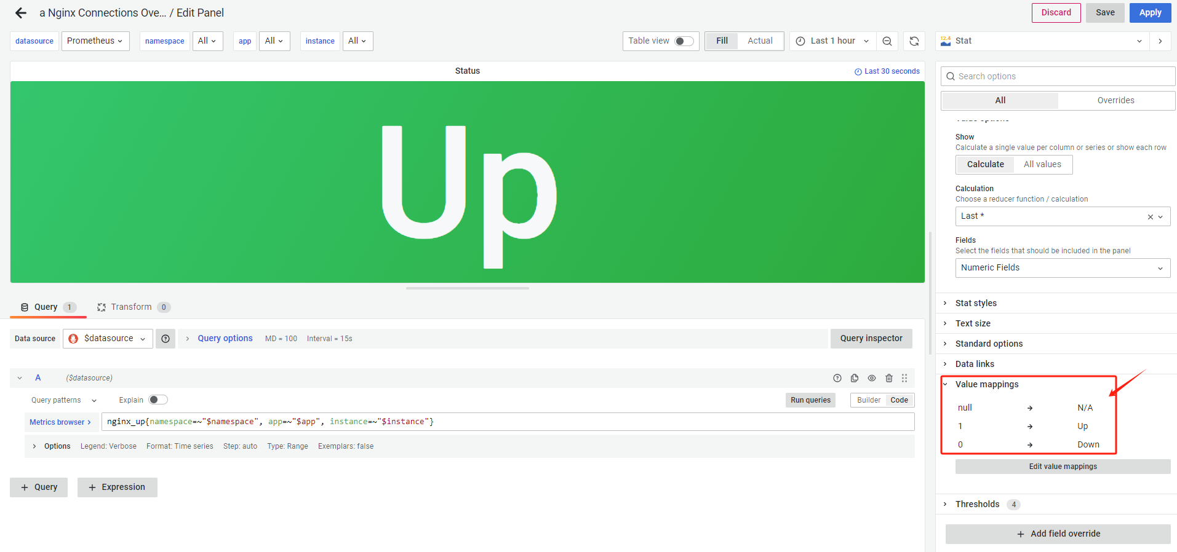Toggle visibility of query A
Image resolution: width=1177 pixels, height=552 pixels.
click(872, 378)
